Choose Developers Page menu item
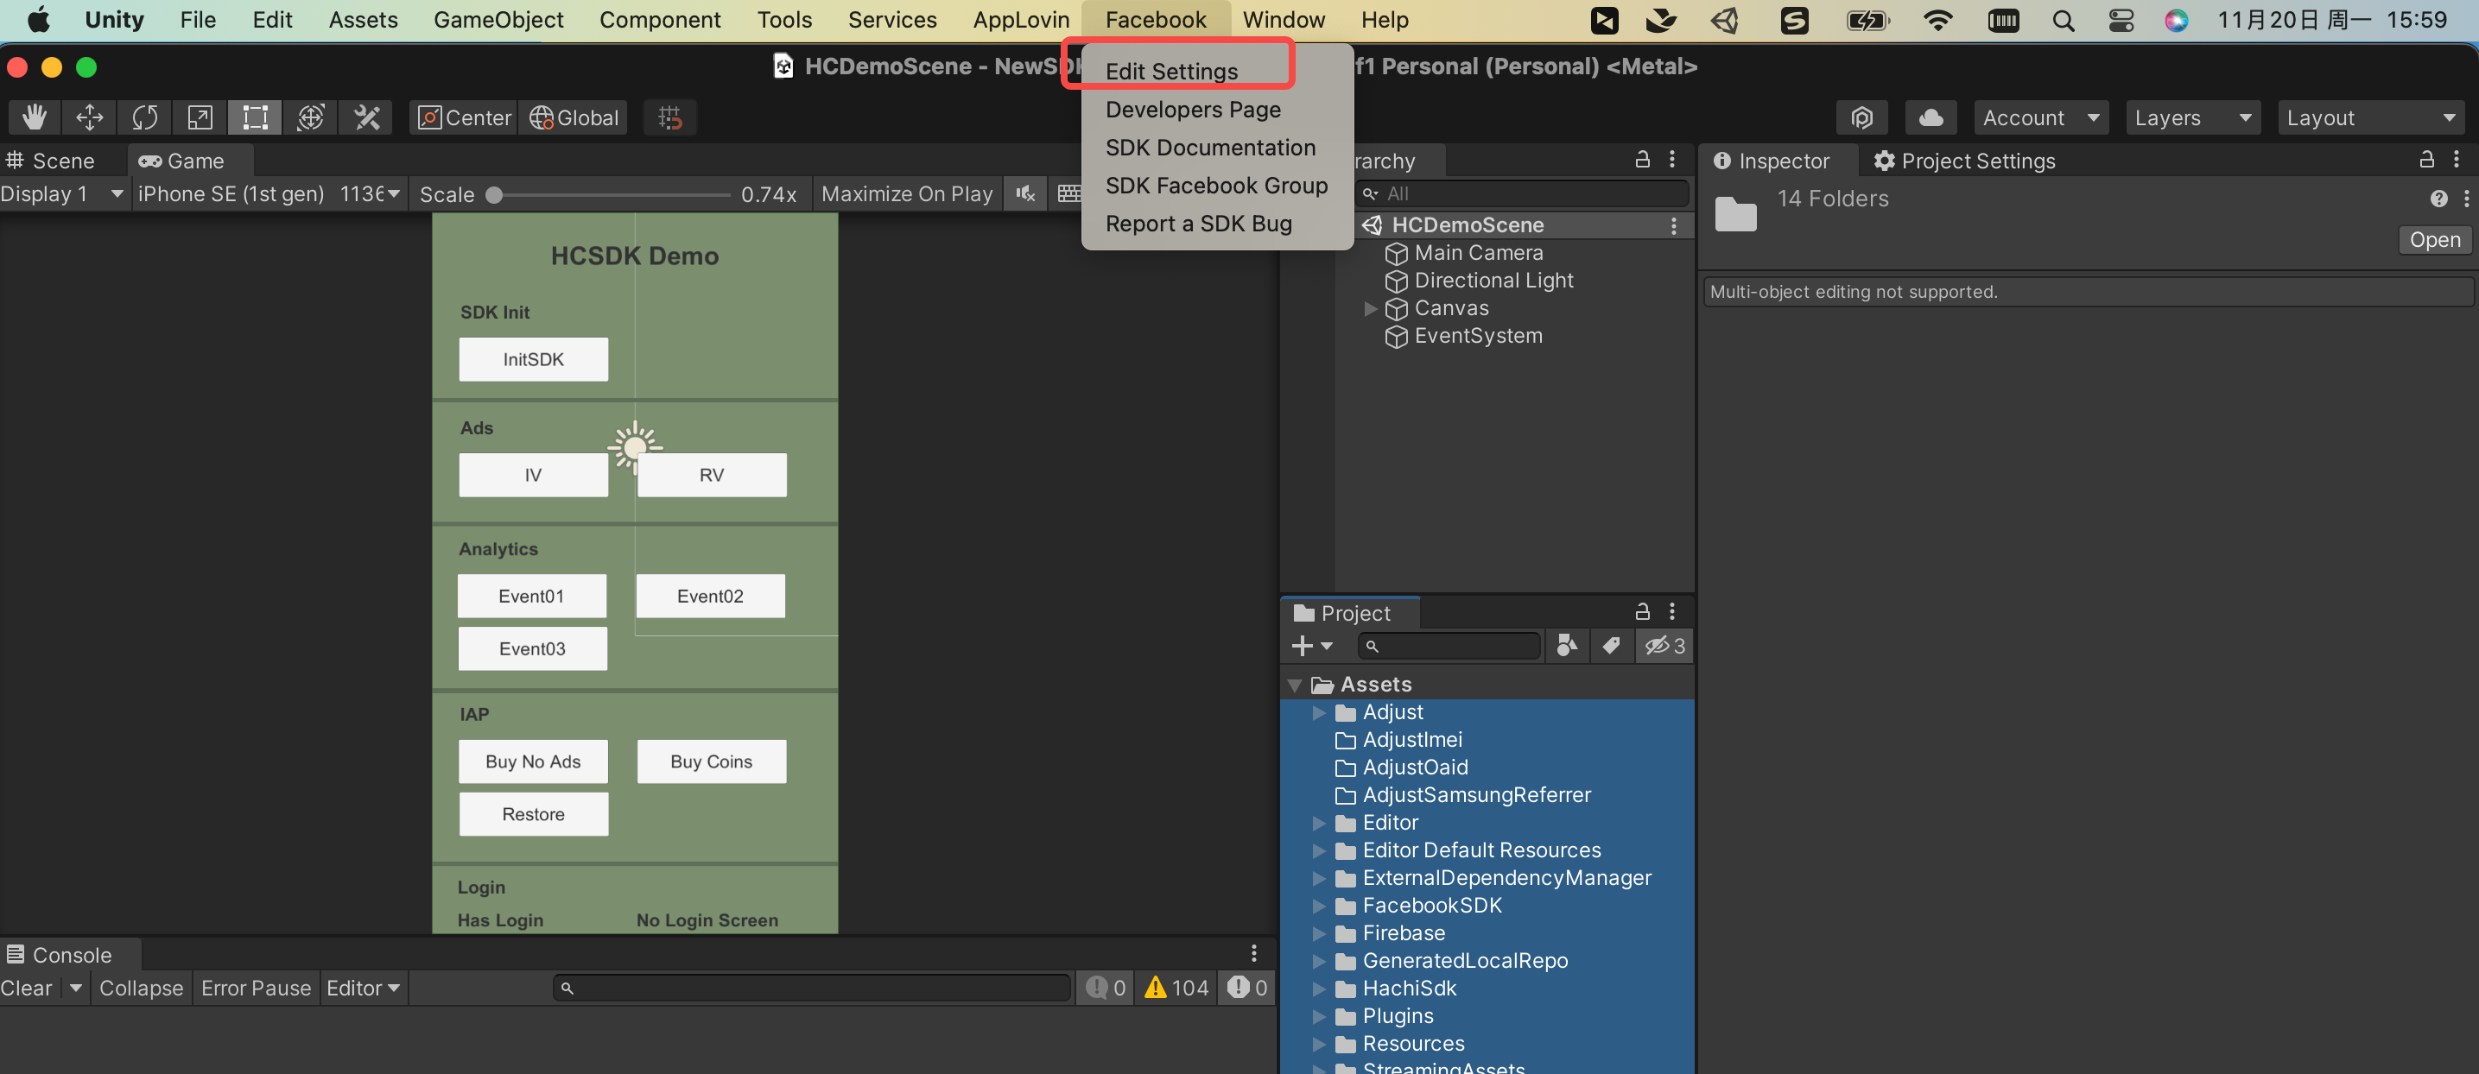2479x1074 pixels. point(1192,110)
